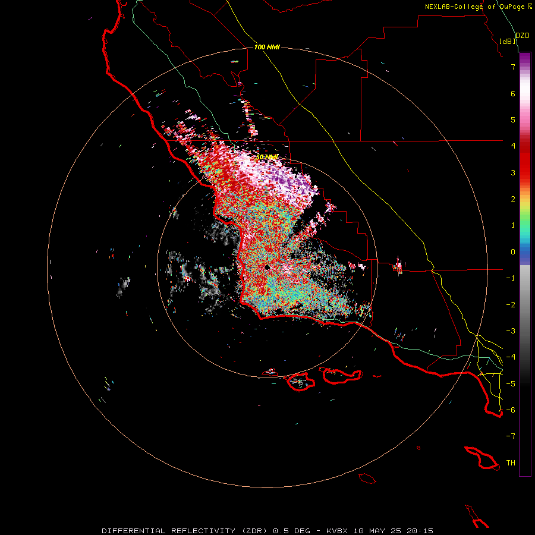The width and height of the screenshot is (535, 535).
Task: Click the DZD legend title
Action: coord(522,36)
